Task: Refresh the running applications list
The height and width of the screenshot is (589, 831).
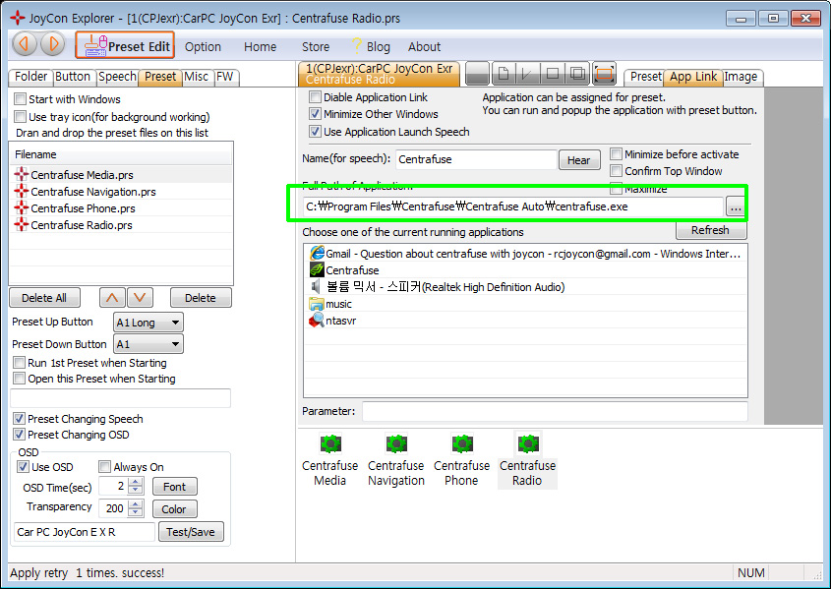Action: 711,230
